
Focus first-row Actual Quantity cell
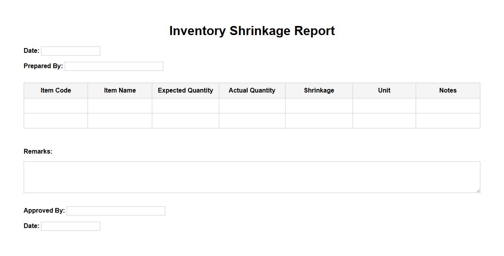(x=252, y=106)
